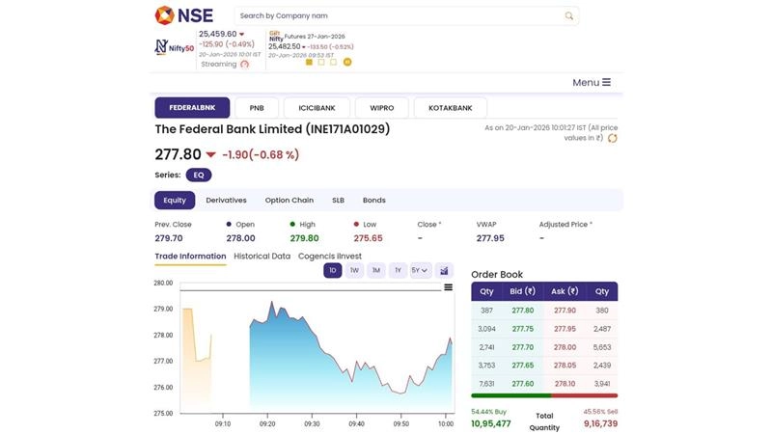Click the search magnifier icon
Screen dimensions: 772x434
[569, 15]
